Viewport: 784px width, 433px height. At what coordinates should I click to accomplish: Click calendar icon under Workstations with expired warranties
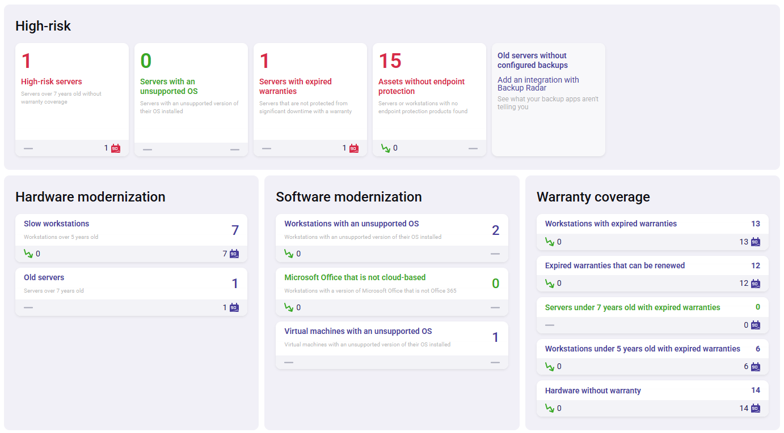(756, 242)
